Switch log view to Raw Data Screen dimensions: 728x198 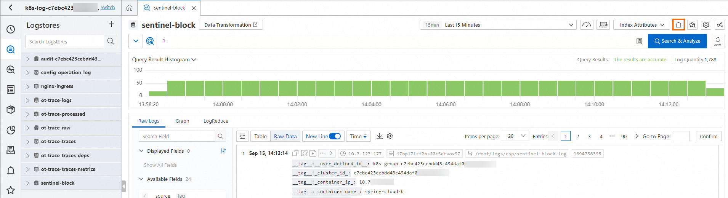coord(285,136)
